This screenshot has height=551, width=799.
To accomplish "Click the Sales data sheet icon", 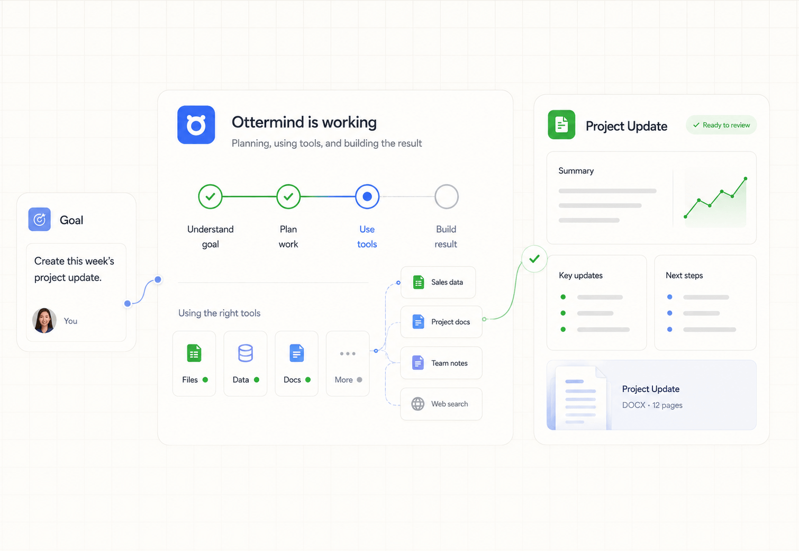I will (419, 282).
